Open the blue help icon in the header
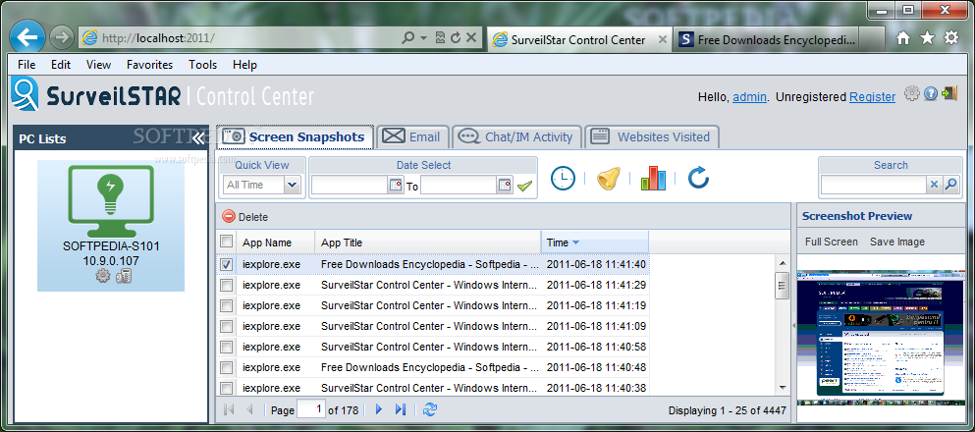This screenshot has width=975, height=432. [x=930, y=94]
